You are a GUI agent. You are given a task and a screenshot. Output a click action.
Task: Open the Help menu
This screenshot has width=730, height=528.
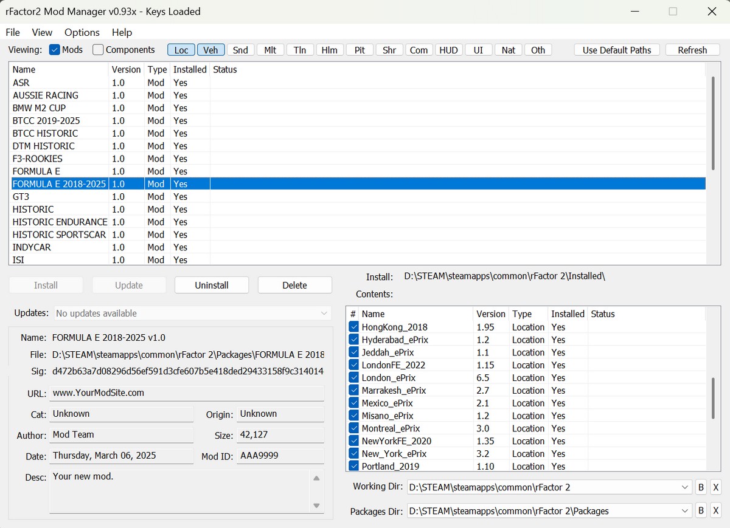tap(122, 32)
